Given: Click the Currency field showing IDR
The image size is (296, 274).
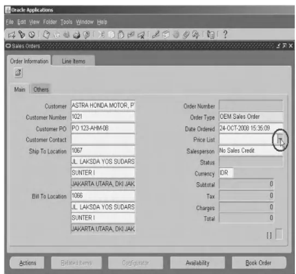Looking at the screenshot, I should (226, 173).
